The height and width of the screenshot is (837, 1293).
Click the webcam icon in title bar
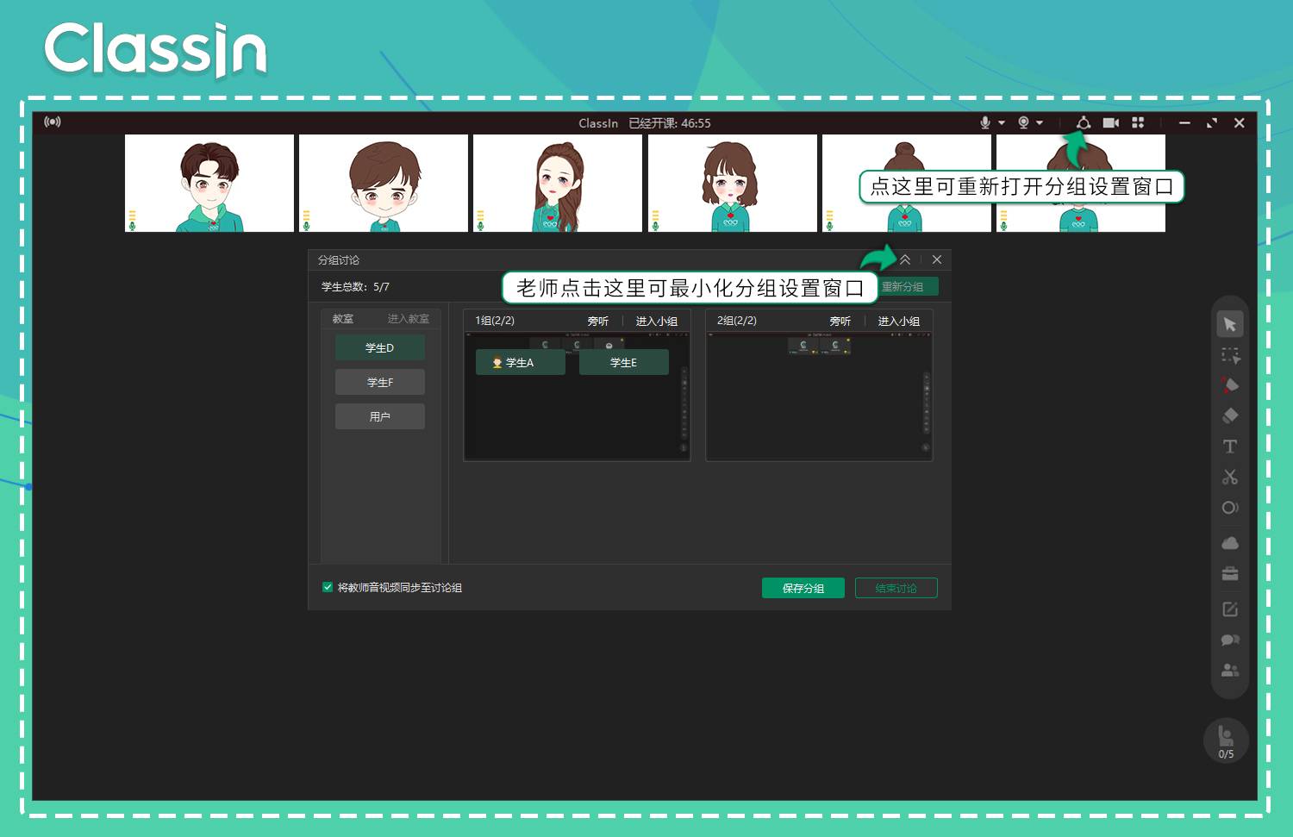(1023, 122)
